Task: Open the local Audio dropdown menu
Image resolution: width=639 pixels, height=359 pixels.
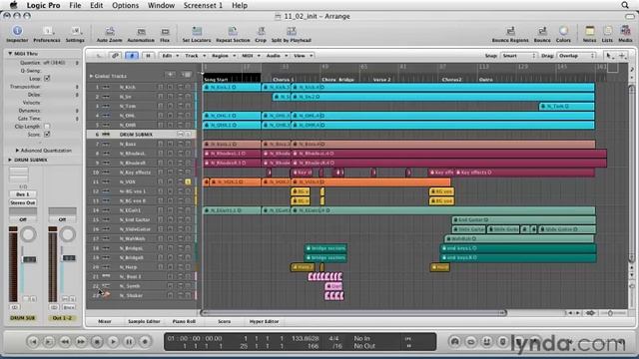Action: (x=277, y=56)
